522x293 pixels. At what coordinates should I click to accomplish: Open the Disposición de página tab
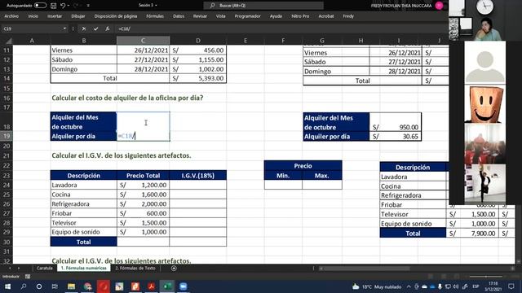pyautogui.click(x=116, y=16)
